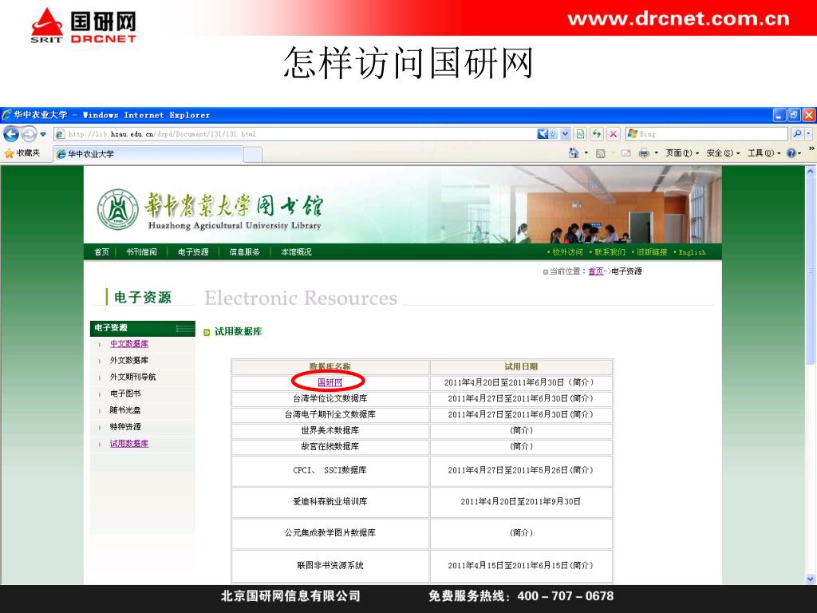Viewport: 817px width, 613px height.
Task: Click 联图非书资源系统 table entry
Action: click(330, 565)
